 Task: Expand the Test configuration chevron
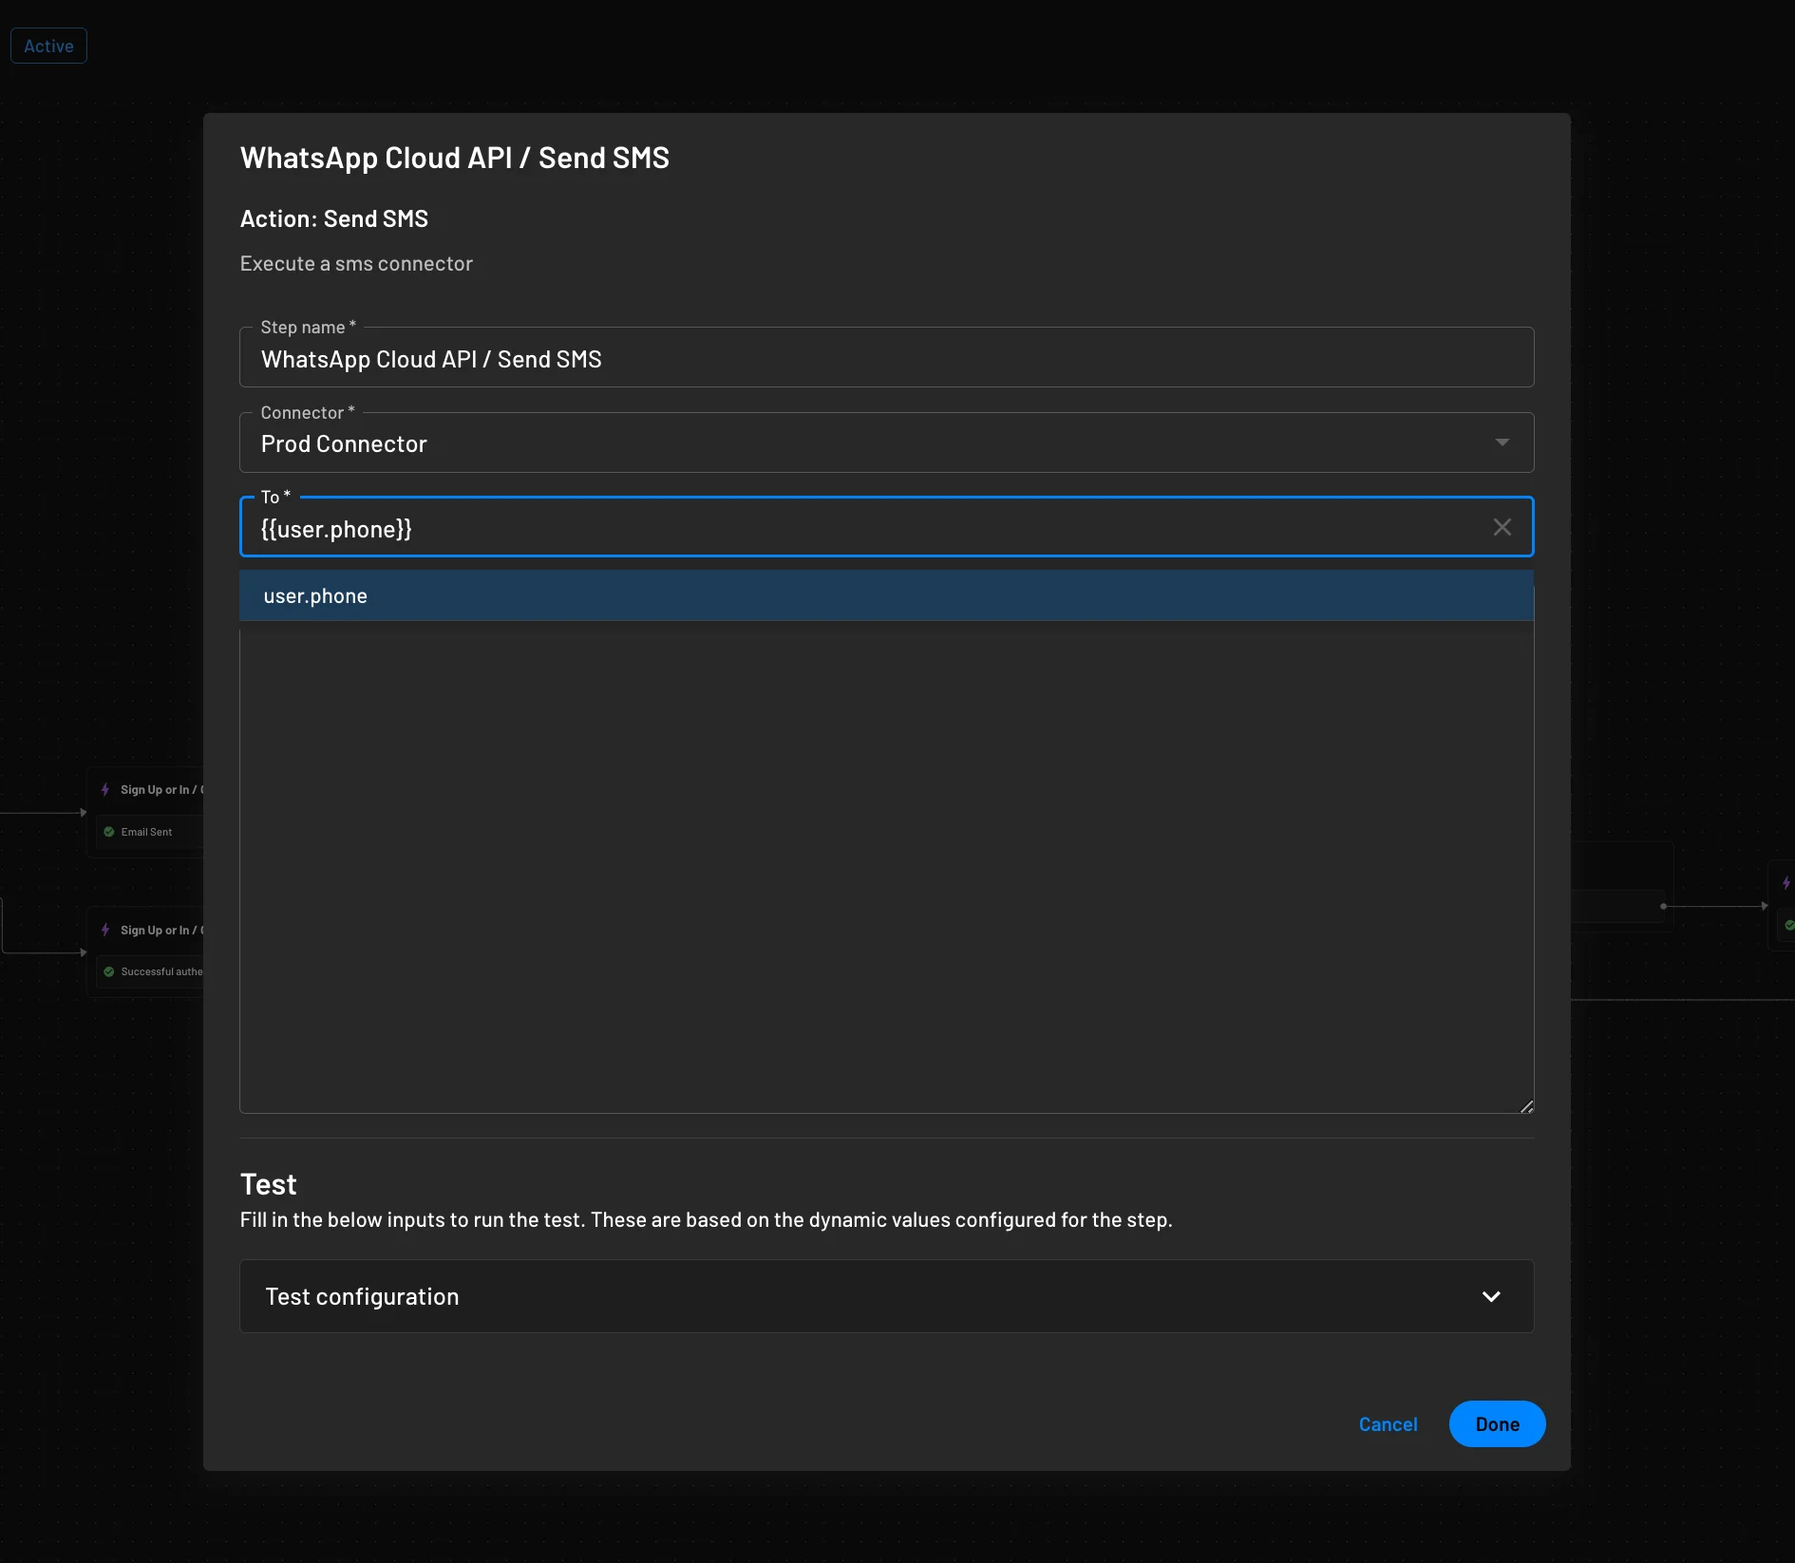tap(1491, 1296)
